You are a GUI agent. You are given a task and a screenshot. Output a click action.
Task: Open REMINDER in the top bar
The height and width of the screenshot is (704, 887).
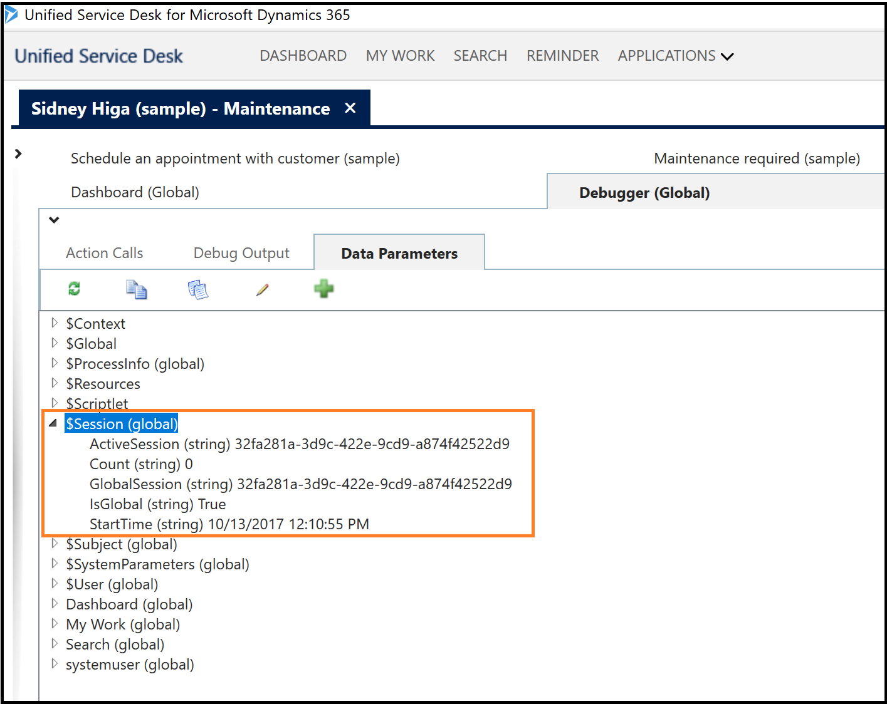(562, 56)
